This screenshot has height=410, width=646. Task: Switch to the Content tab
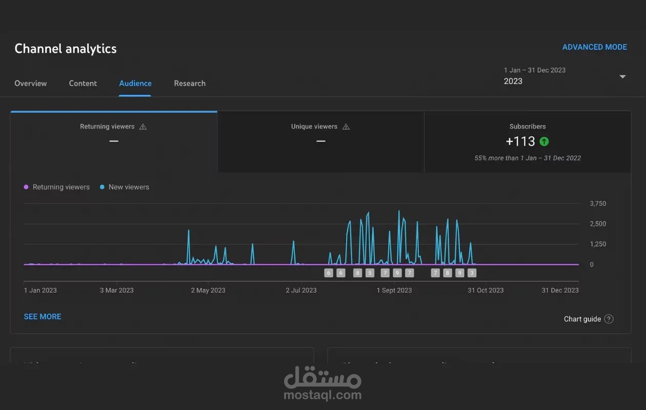83,84
